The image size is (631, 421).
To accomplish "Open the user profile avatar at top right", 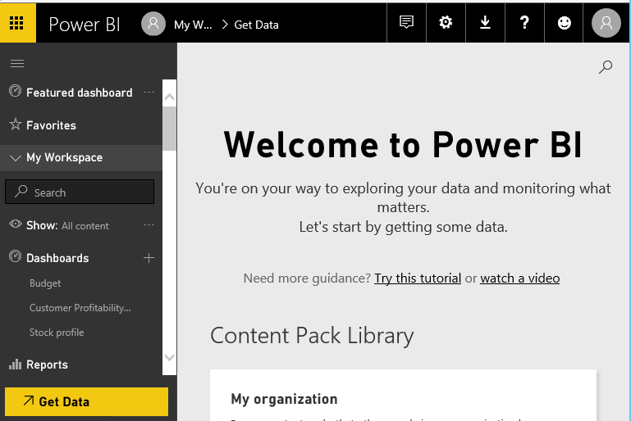I will 606,23.
